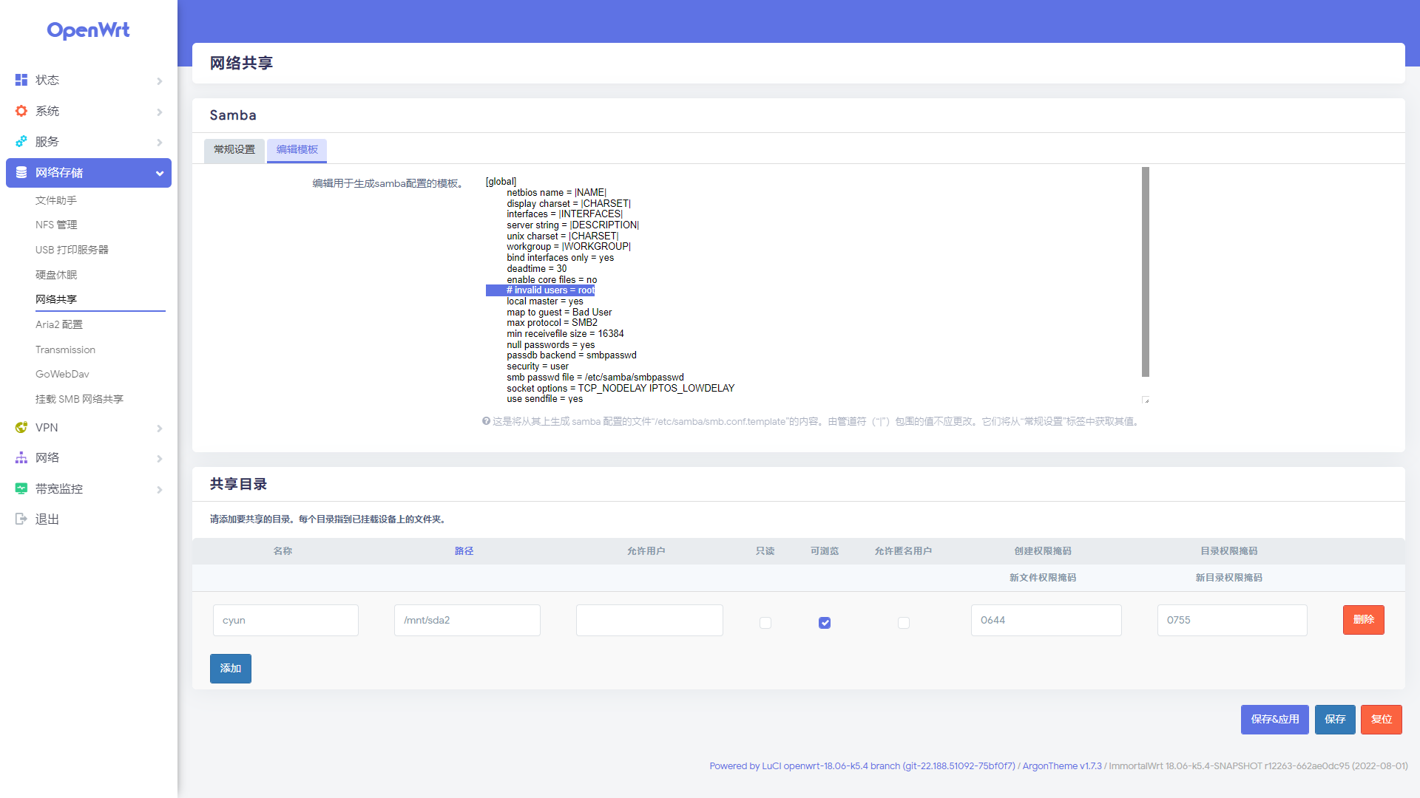Open Aria2 配置 page

59,324
